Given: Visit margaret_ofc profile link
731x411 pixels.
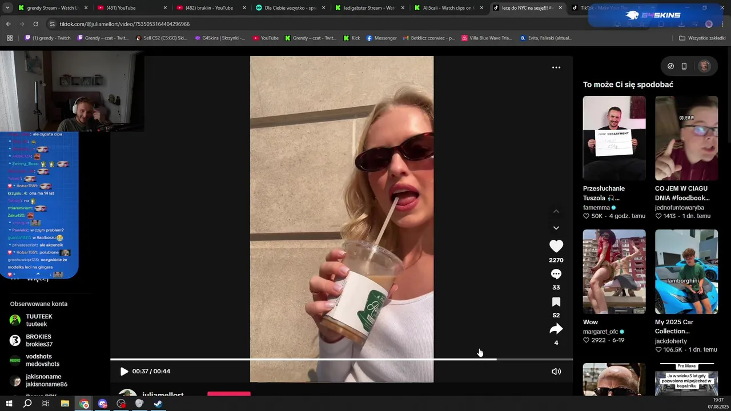Looking at the screenshot, I should pos(600,332).
